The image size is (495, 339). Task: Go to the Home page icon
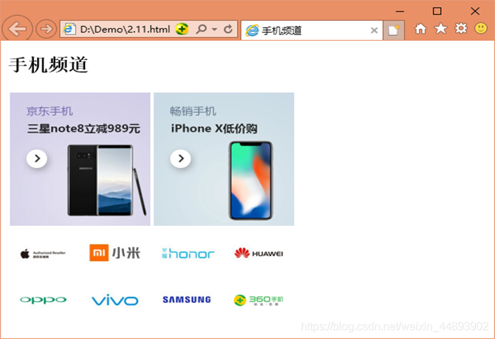pos(420,29)
